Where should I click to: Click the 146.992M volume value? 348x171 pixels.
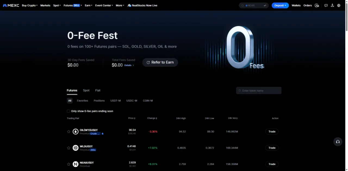[x=232, y=132]
